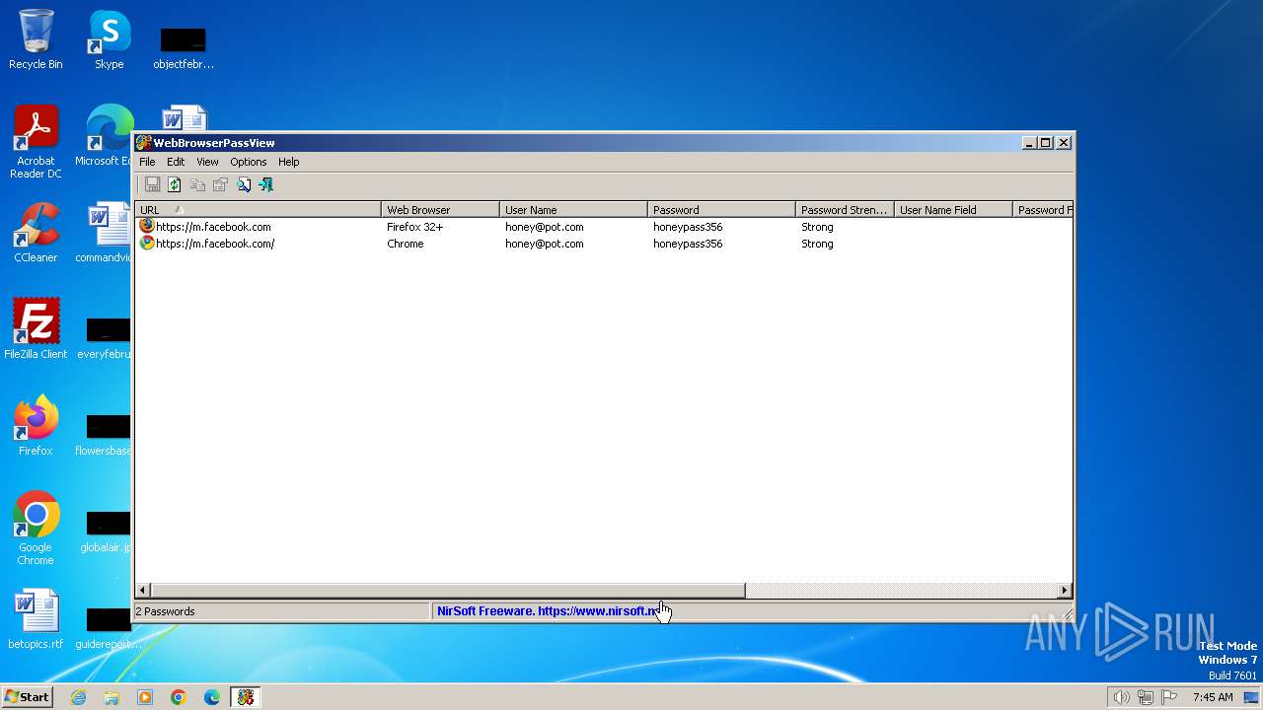Open Internet Explorer from the taskbar
Viewport: 1263px width, 710px height.
pyautogui.click(x=78, y=697)
